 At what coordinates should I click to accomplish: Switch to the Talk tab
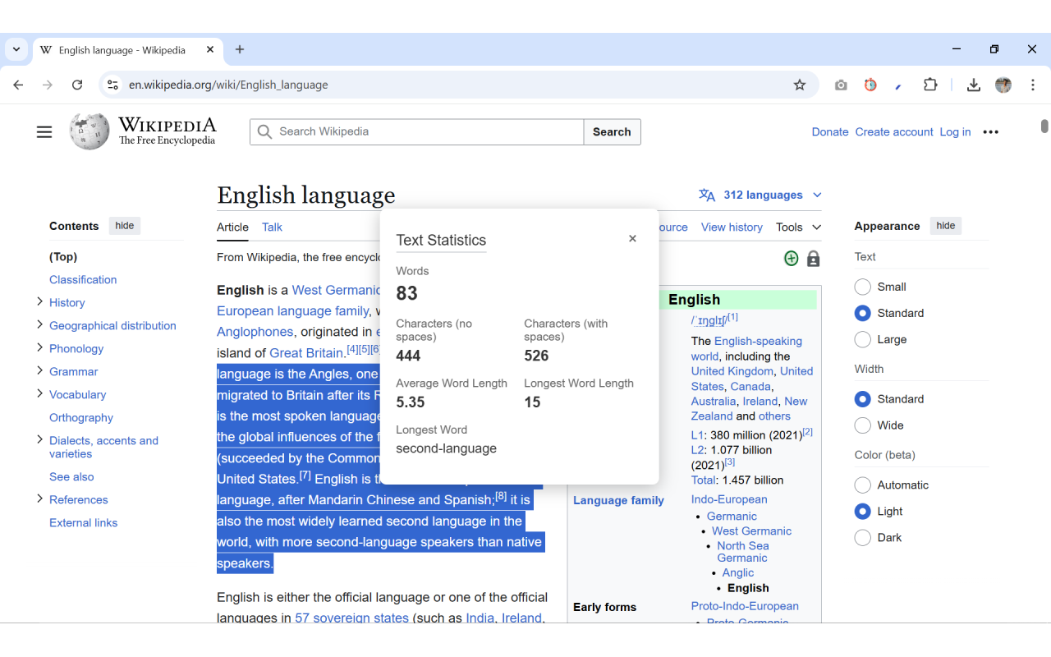[x=272, y=227]
